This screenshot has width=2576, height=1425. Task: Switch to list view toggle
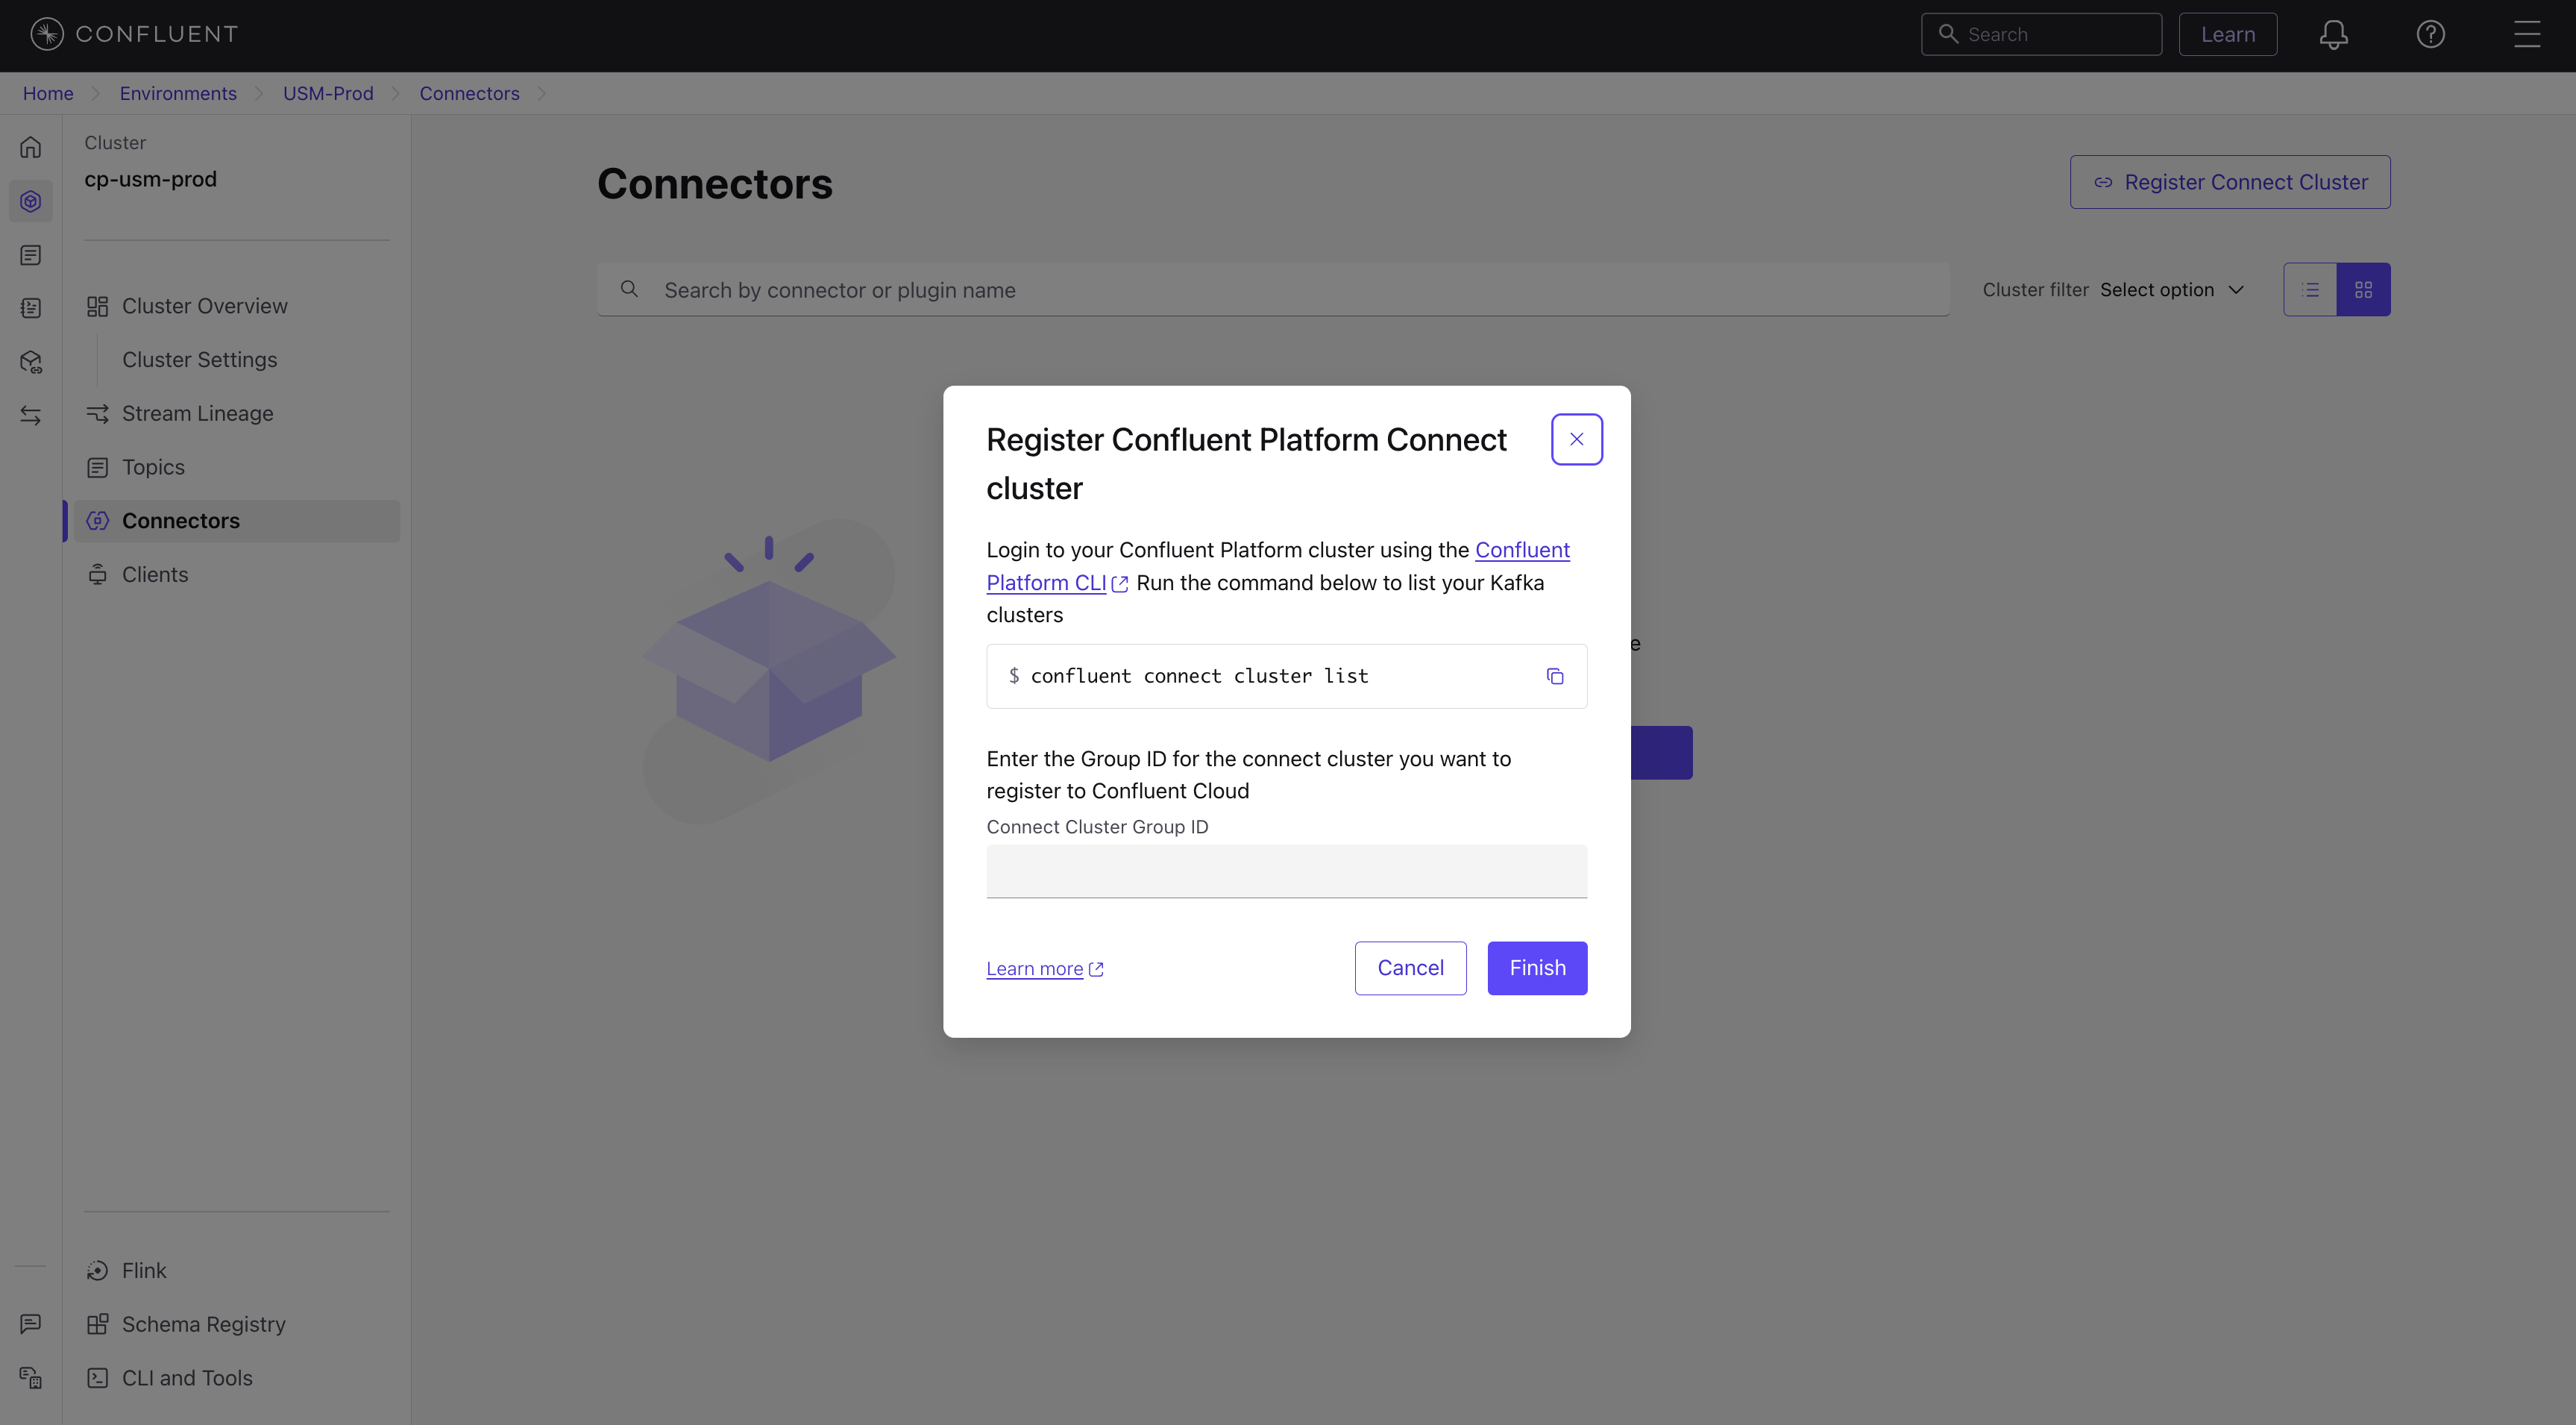click(x=2310, y=289)
